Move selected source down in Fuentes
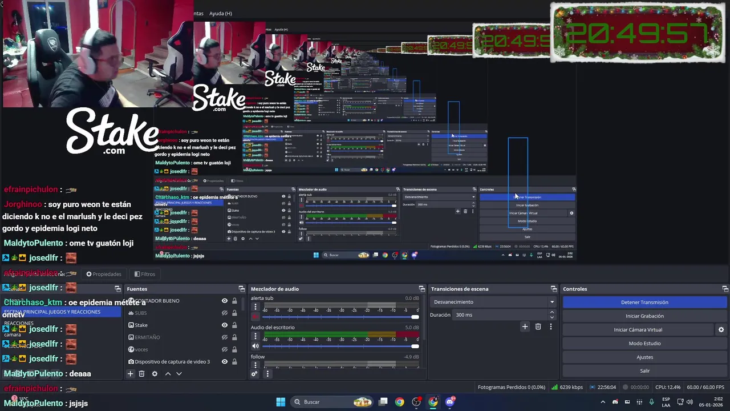730x411 pixels. coord(179,374)
